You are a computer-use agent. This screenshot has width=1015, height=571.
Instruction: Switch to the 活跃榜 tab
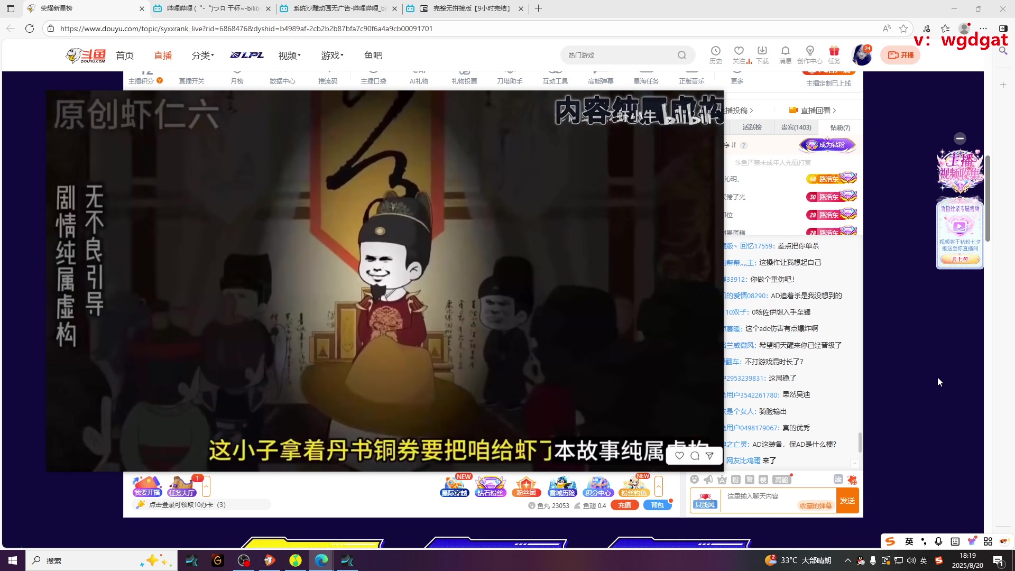coord(752,127)
